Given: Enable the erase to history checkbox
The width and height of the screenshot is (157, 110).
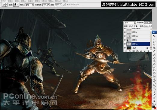Looking at the screenshot, I should [68, 5].
